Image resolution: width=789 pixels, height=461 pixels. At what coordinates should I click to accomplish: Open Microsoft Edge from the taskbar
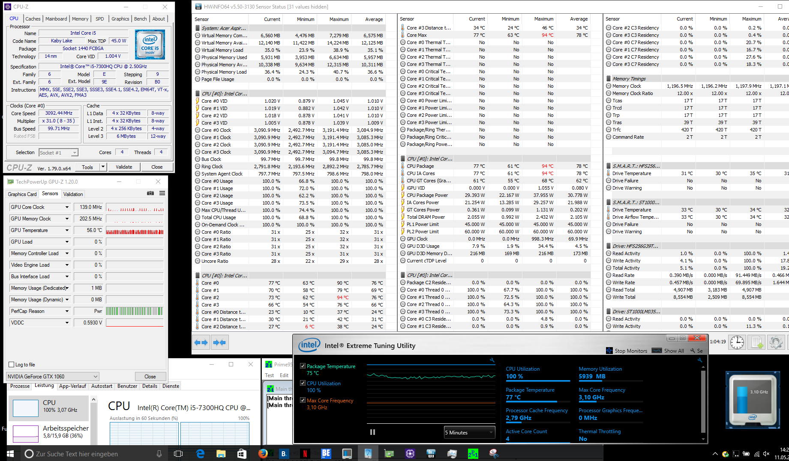pyautogui.click(x=200, y=453)
